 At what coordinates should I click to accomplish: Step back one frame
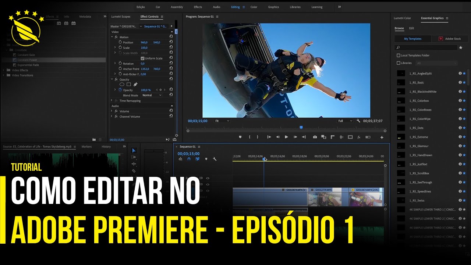[x=278, y=137]
